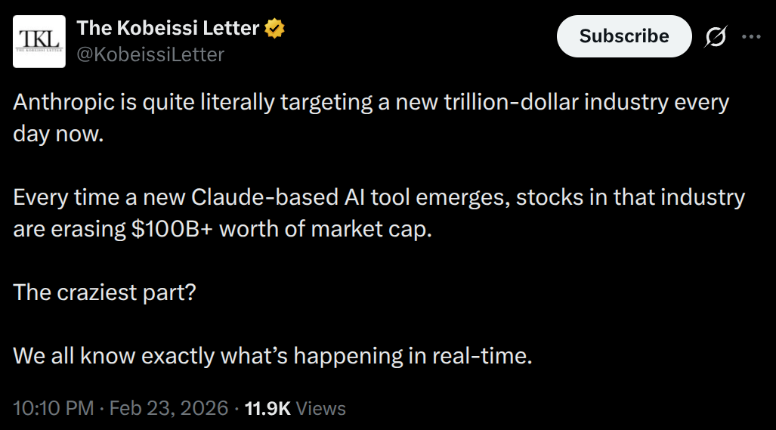
Task: Open the three-dot more options menu
Action: point(752,36)
